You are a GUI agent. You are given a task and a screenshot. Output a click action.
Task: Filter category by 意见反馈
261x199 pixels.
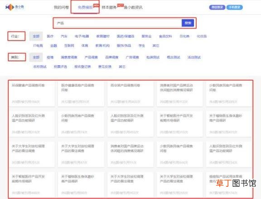105,67
